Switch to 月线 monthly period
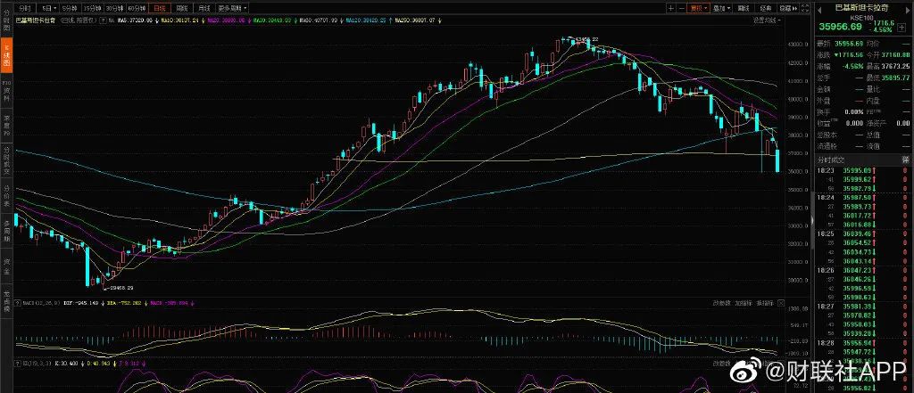Viewport: 914px width, 393px height. (204, 8)
